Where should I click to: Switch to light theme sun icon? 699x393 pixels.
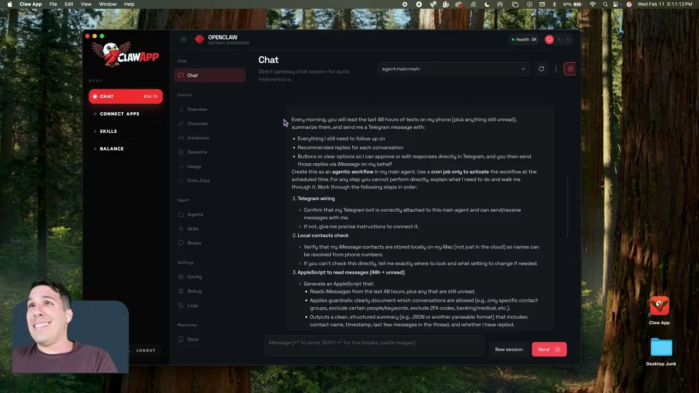(559, 39)
